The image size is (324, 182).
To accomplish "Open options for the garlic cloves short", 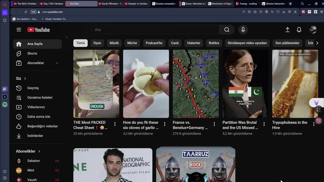I will point(165,124).
